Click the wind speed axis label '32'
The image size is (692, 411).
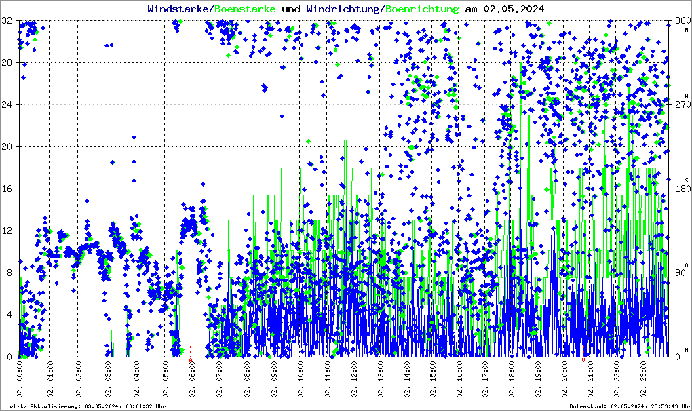[x=7, y=21]
